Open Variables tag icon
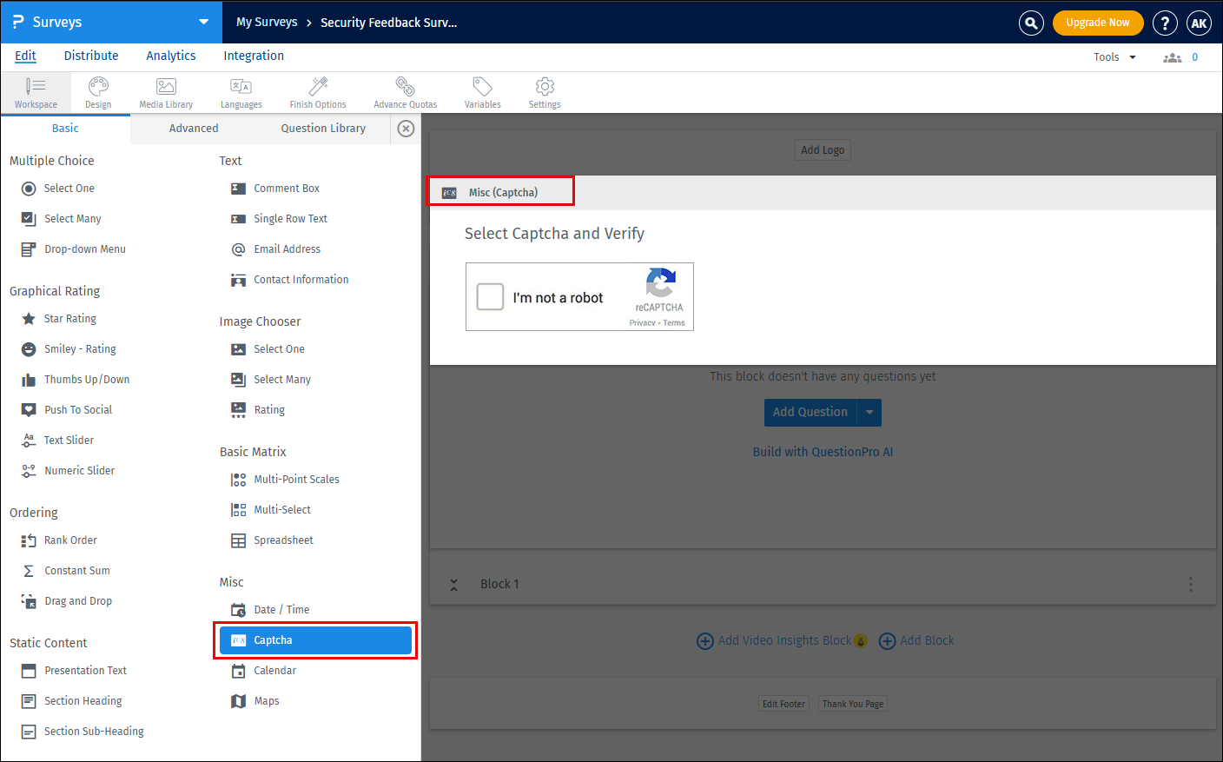This screenshot has width=1223, height=762. [482, 92]
